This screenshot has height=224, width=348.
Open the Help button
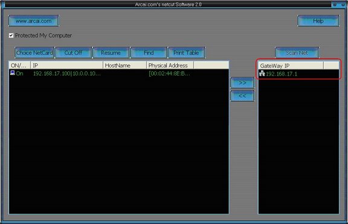tap(318, 21)
